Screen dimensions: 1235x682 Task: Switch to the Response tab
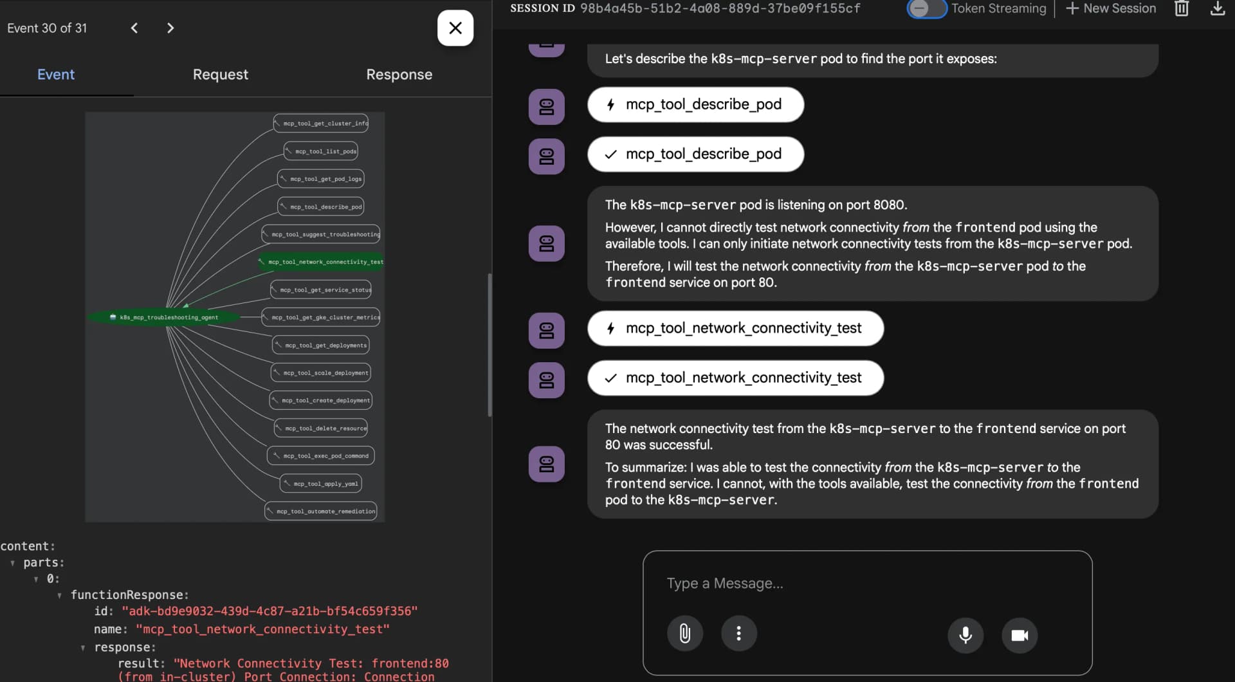399,75
